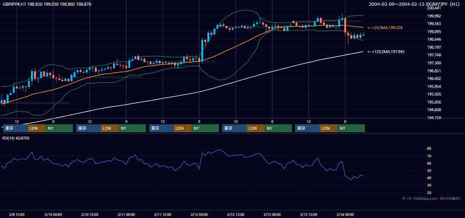Select the 2/11 00:00 date label

(126, 214)
